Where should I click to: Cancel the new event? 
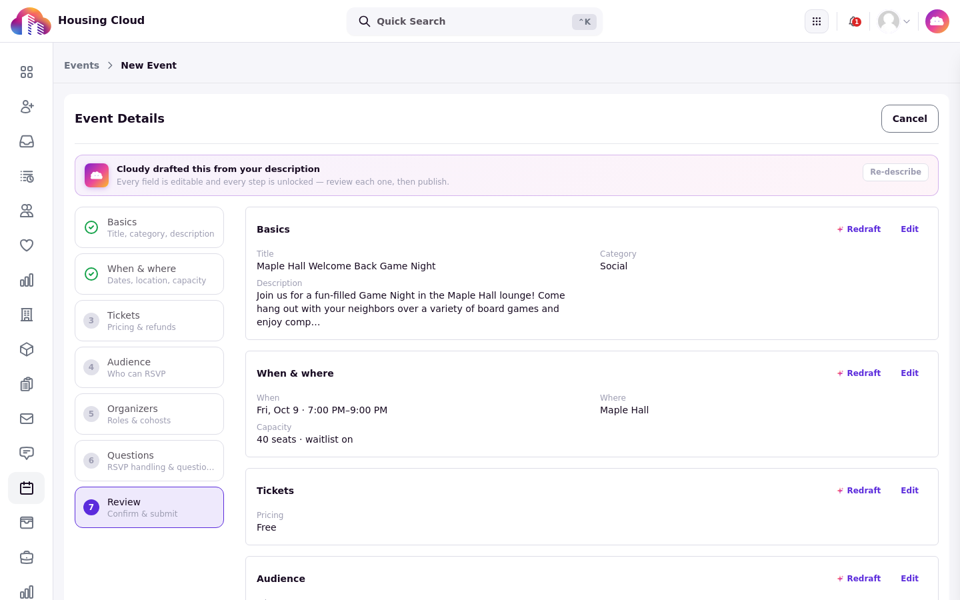click(x=910, y=119)
